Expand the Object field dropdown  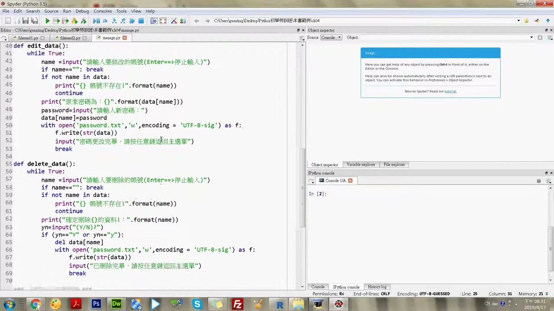point(531,38)
